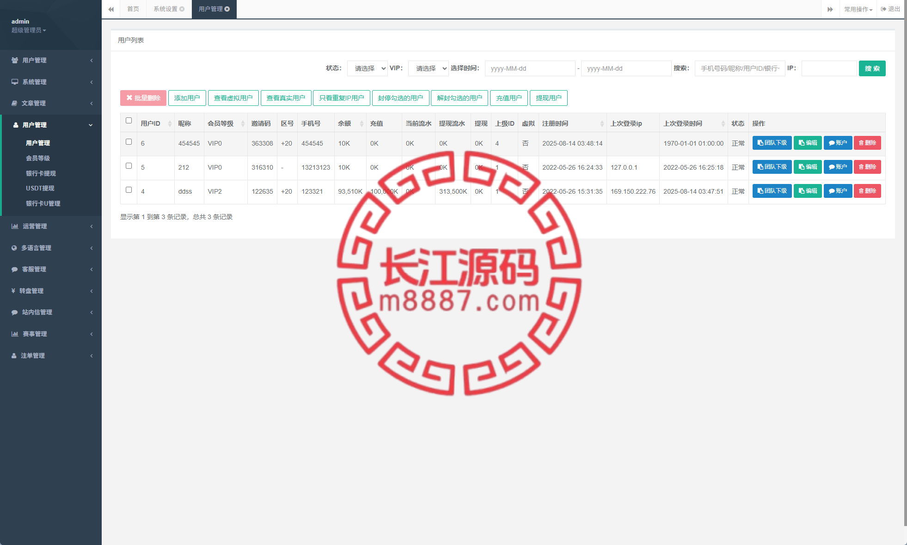Open the 常用操作 dropdown
The width and height of the screenshot is (907, 545).
[858, 9]
